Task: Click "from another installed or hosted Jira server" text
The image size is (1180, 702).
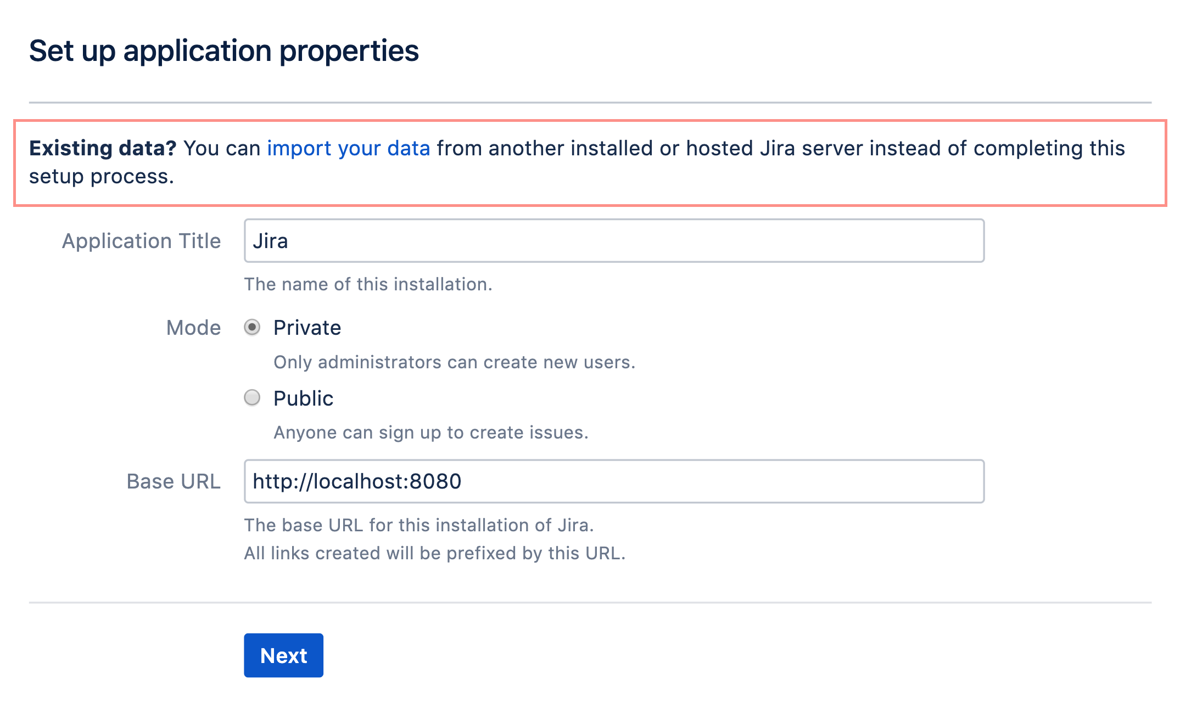Action: click(x=649, y=149)
